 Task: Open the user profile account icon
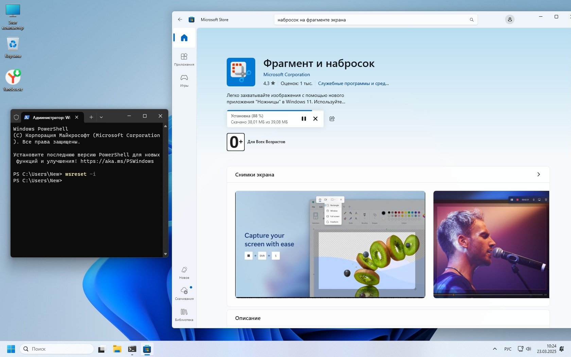tap(509, 20)
